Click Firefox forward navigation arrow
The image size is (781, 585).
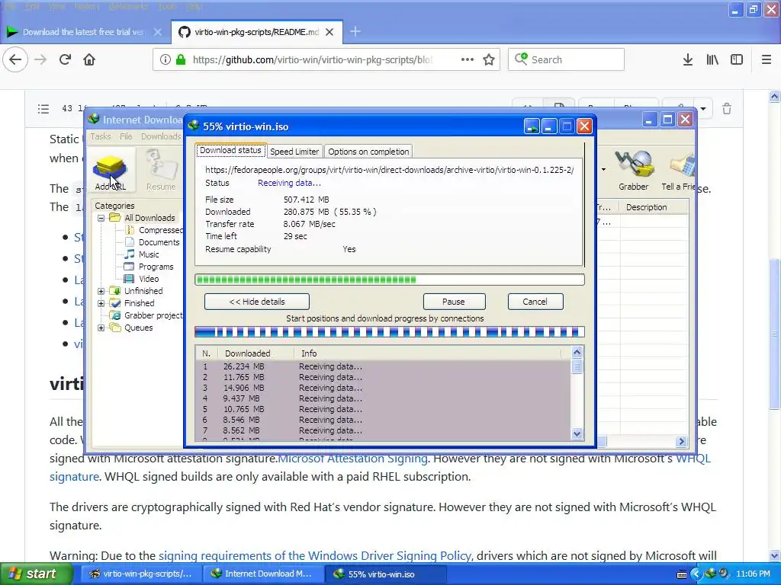pos(40,59)
